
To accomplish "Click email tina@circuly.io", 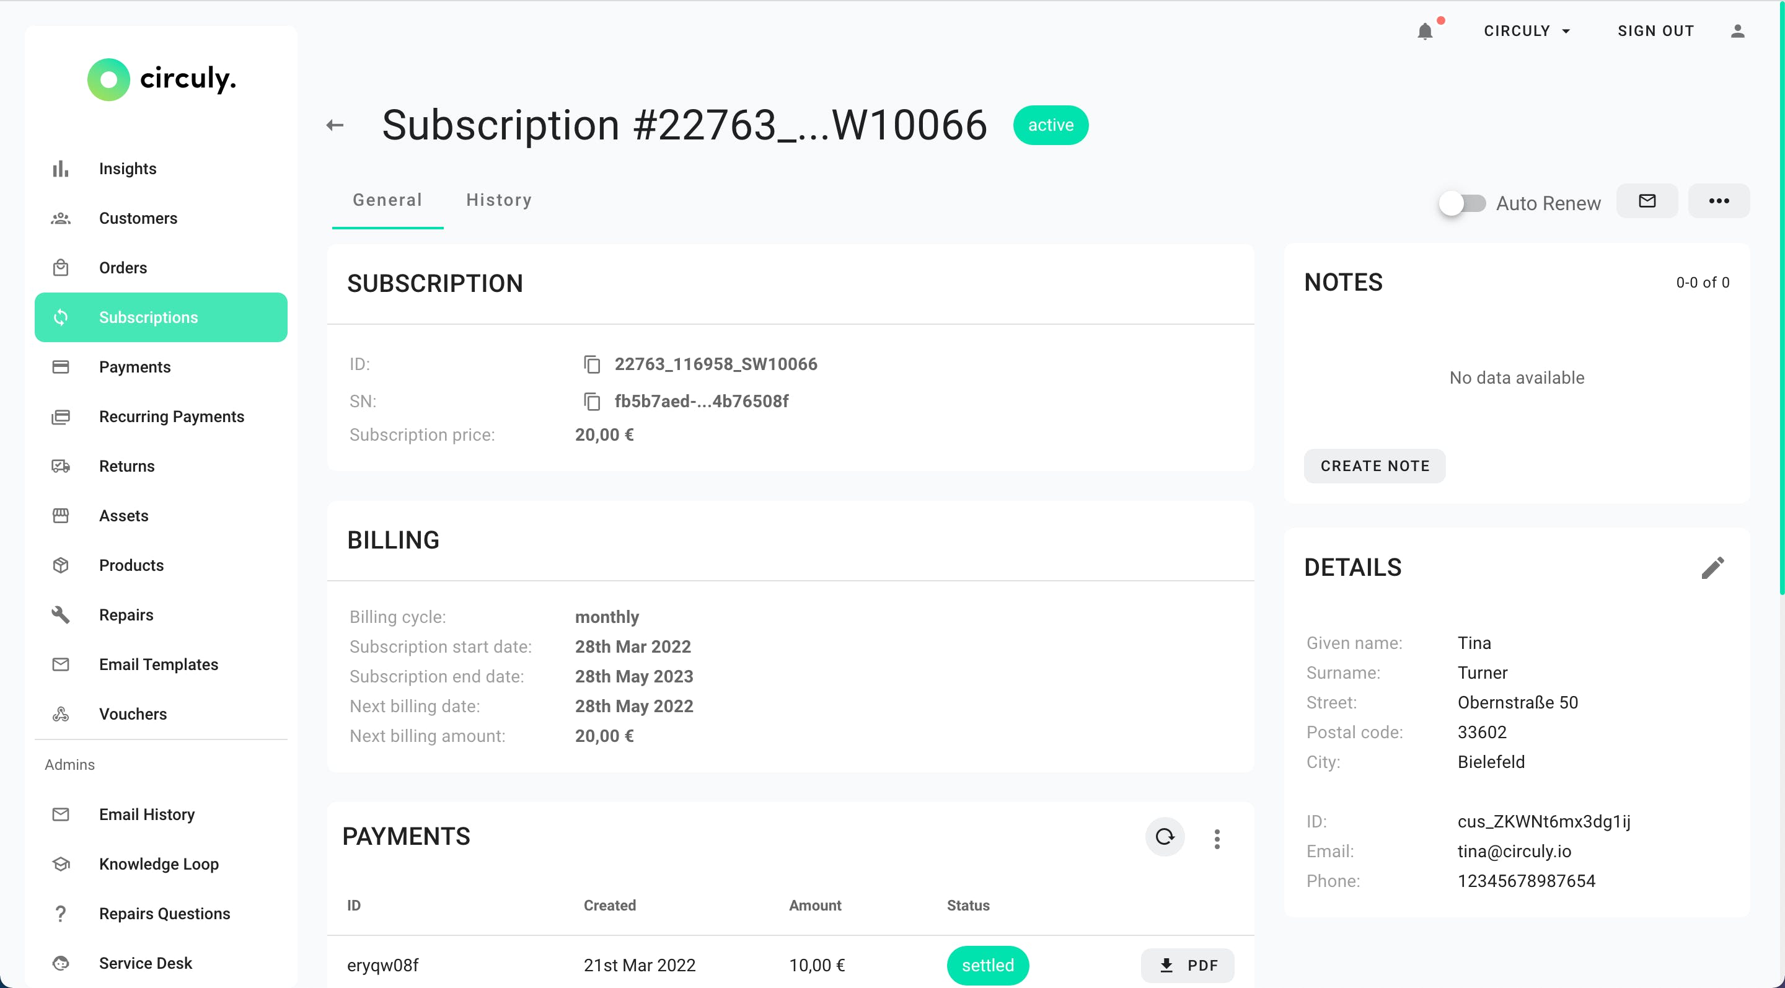I will [1514, 852].
